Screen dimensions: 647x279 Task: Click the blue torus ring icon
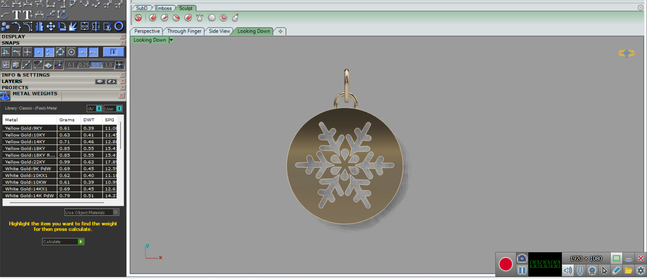[x=119, y=26]
